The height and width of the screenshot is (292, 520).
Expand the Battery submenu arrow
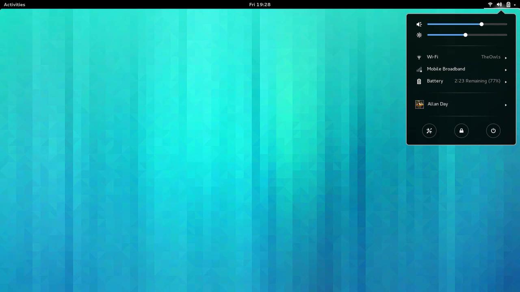[506, 82]
